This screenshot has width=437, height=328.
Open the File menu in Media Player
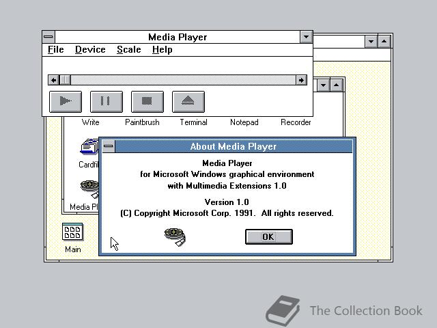click(56, 50)
